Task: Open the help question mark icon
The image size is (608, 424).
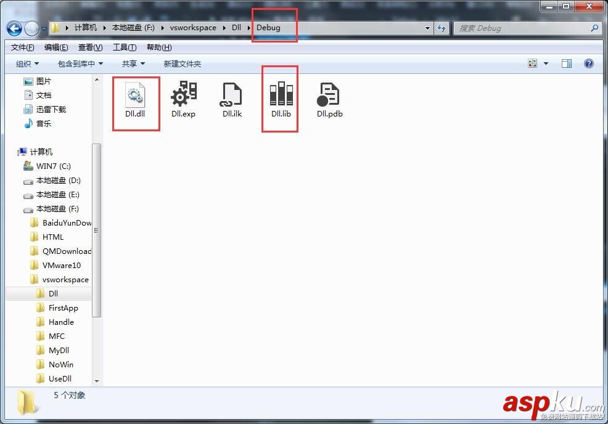Action: [x=588, y=63]
